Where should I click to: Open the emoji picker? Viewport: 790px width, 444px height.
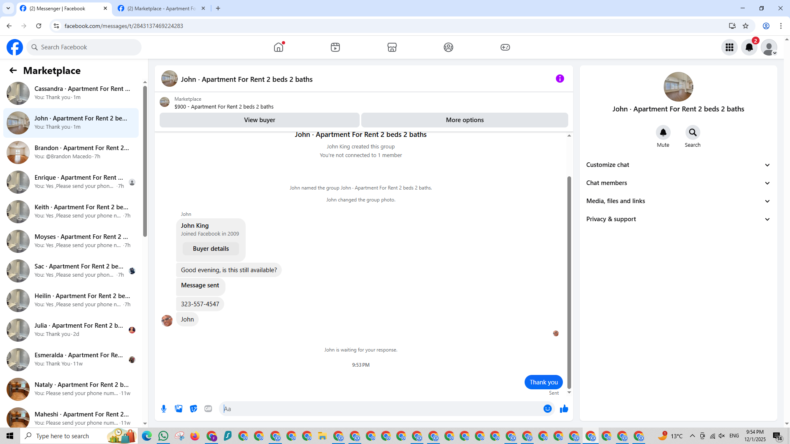coord(548,409)
